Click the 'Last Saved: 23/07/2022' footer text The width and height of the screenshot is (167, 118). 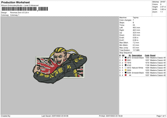pos(55,116)
